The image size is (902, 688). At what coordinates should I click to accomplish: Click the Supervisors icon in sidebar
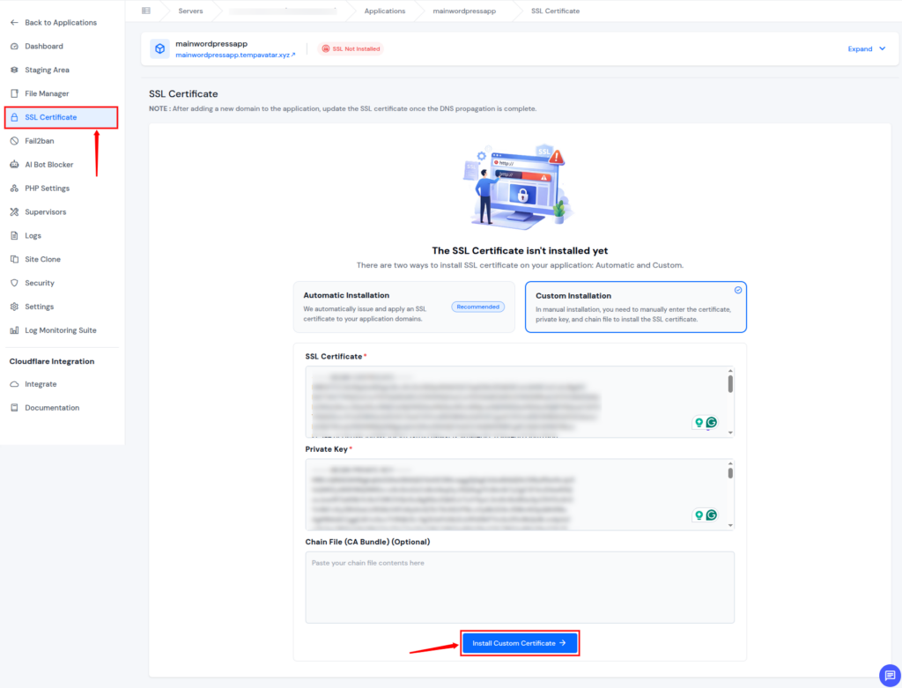pos(14,212)
